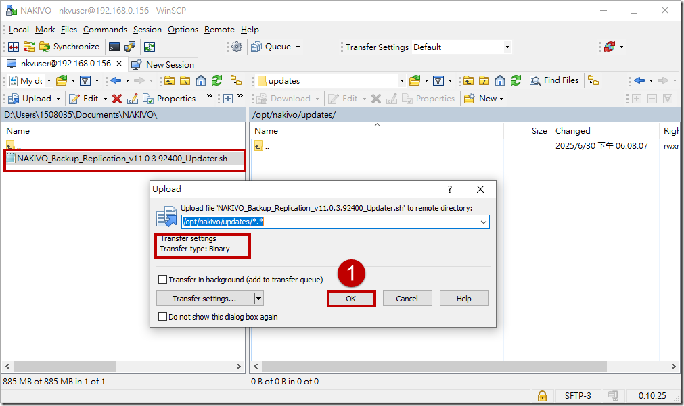
Task: Click the rename icon in local toolbar
Action: [132, 99]
